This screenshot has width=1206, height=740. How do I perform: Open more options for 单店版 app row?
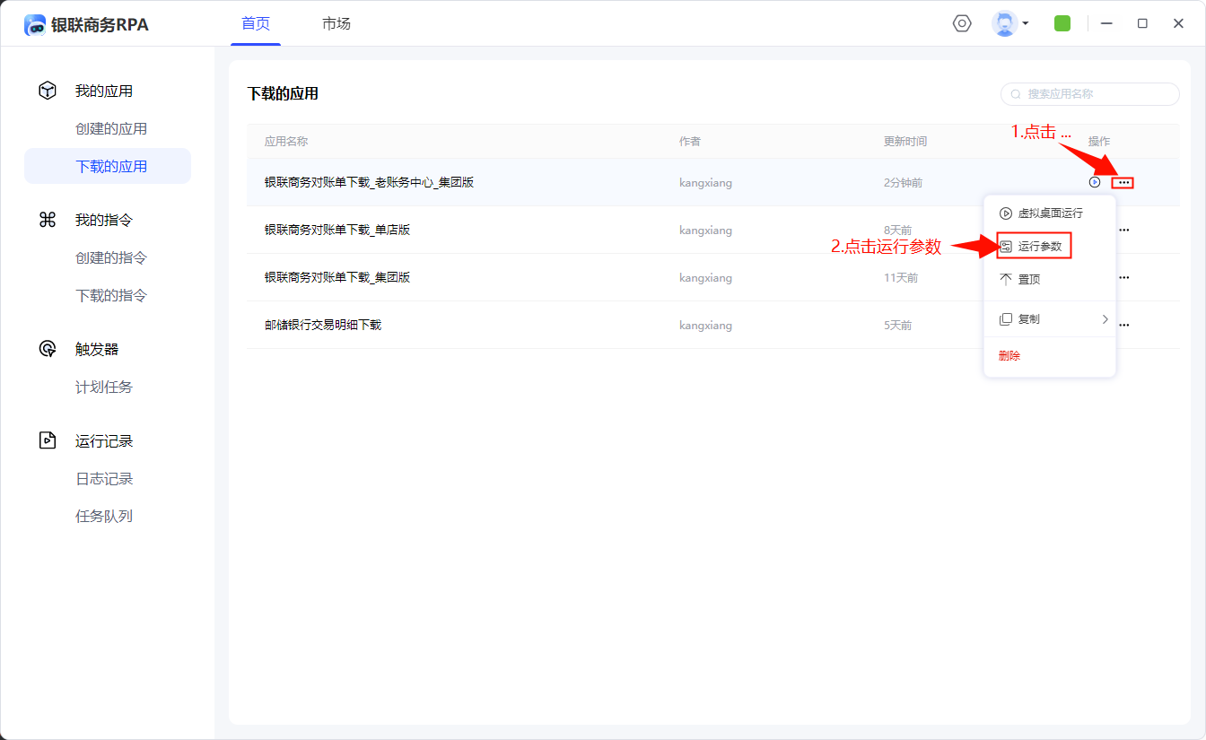pyautogui.click(x=1123, y=230)
